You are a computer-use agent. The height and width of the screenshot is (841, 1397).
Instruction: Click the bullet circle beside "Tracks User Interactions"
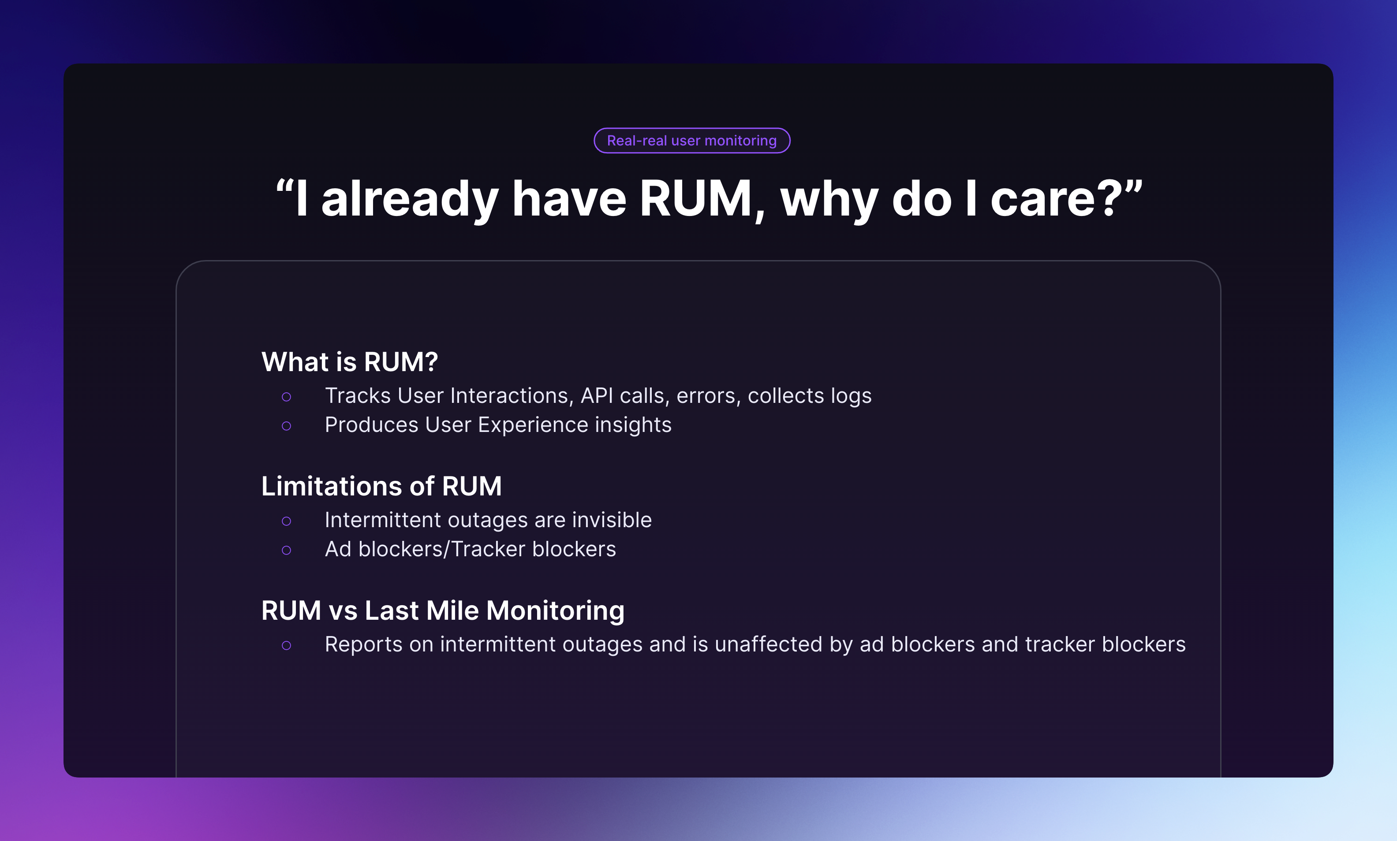point(287,397)
